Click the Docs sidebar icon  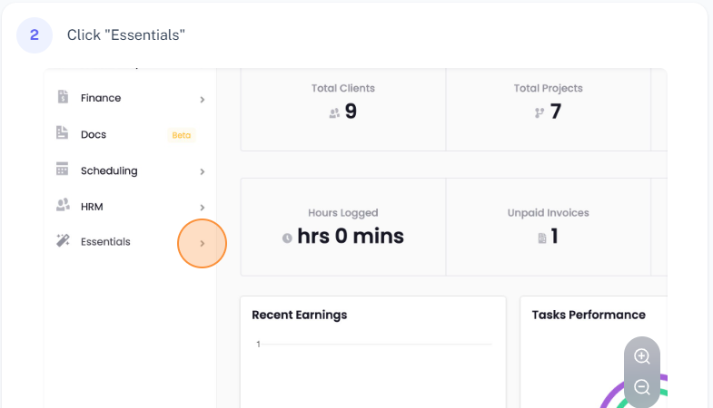[63, 133]
